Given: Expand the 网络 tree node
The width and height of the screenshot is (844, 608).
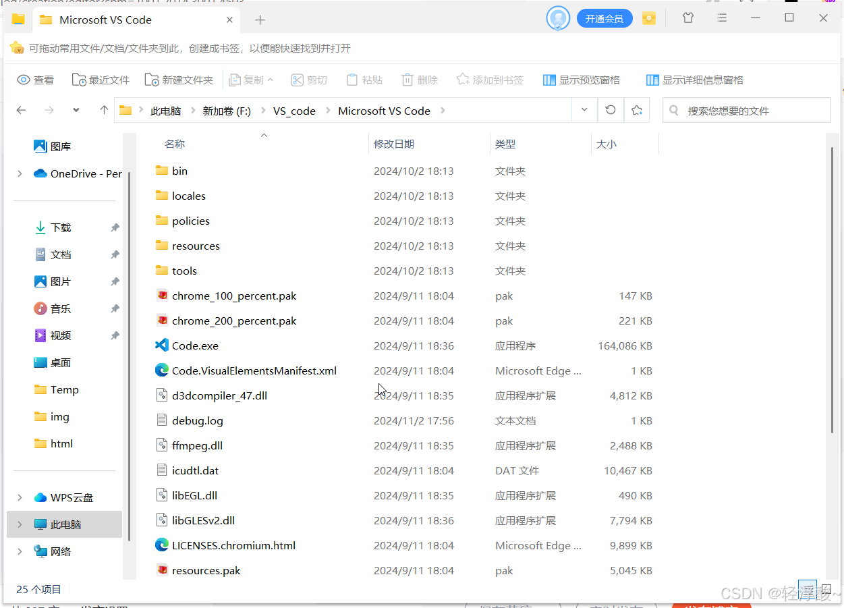Looking at the screenshot, I should [20, 551].
